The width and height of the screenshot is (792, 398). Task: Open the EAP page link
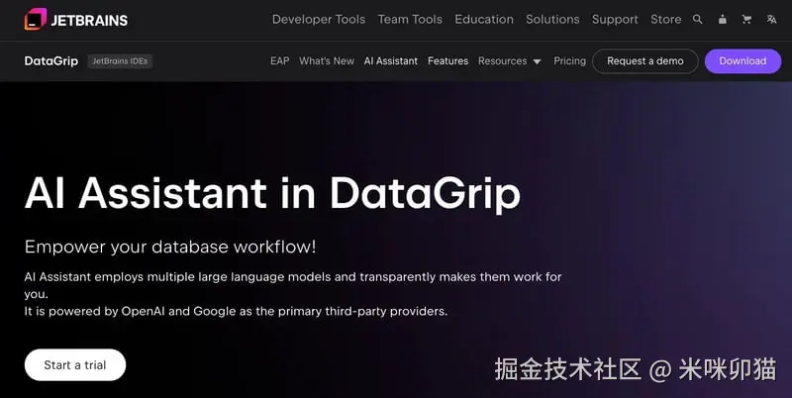(x=280, y=61)
